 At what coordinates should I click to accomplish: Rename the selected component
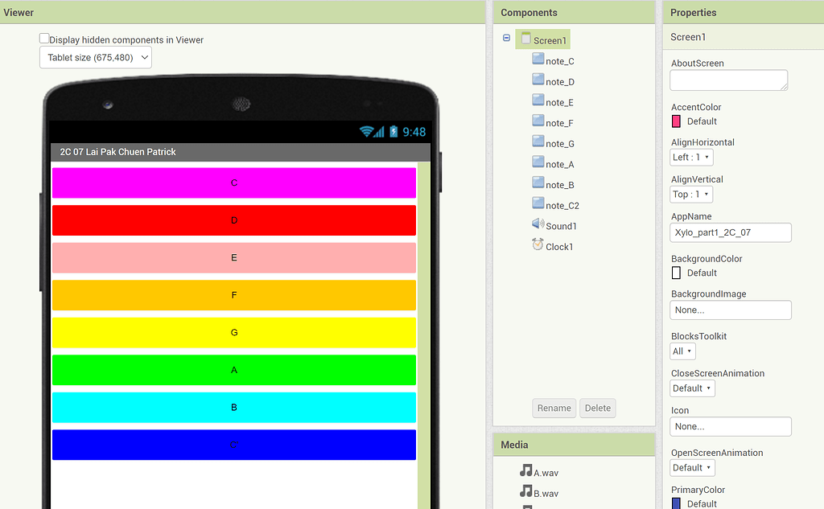point(554,408)
